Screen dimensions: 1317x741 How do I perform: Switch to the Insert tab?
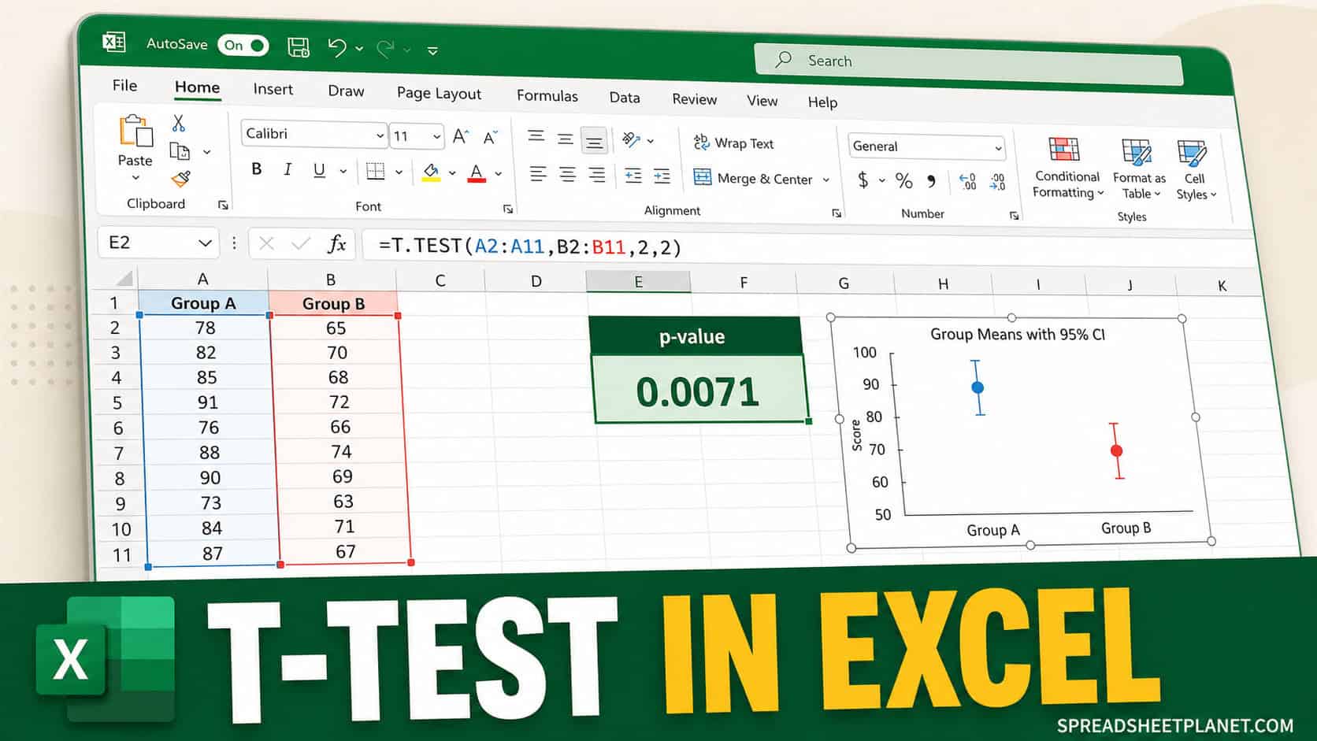pos(273,89)
